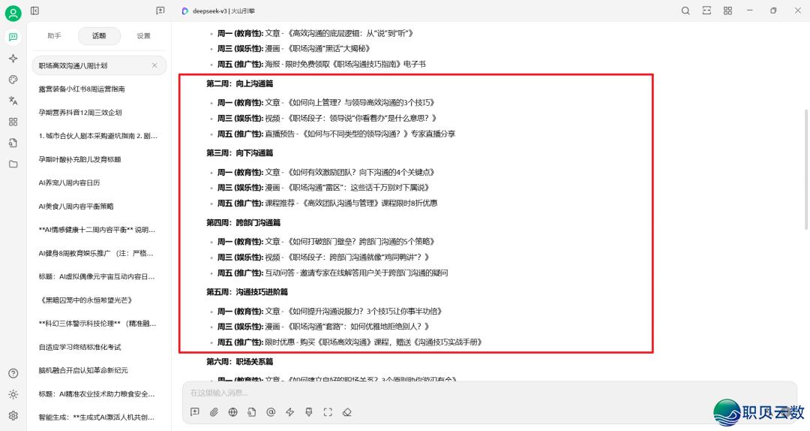Open topic 《黑暗囚笼中的永恒希望光芒》
This screenshot has width=810, height=431.
point(99,300)
